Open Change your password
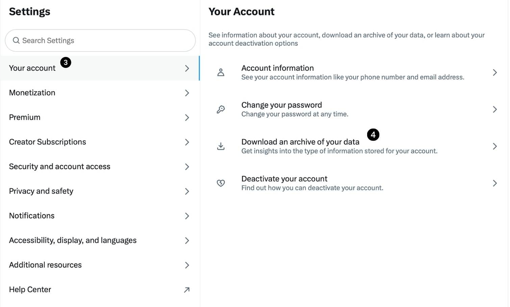This screenshot has width=510, height=307. [x=281, y=105]
